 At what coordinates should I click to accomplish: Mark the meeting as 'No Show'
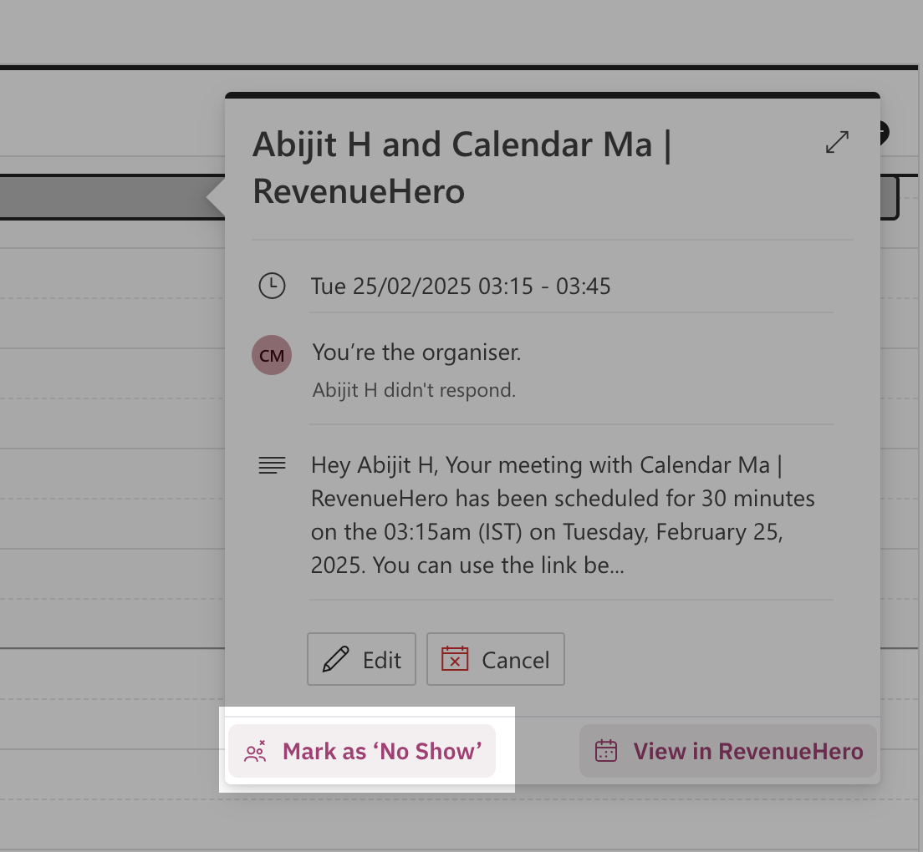(x=362, y=751)
